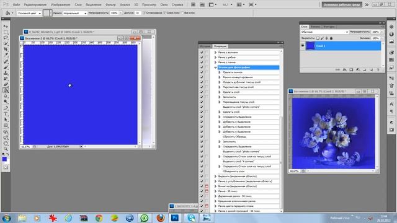Select the Режим конвертирования step
The image size is (397, 223).
pyautogui.click(x=238, y=77)
